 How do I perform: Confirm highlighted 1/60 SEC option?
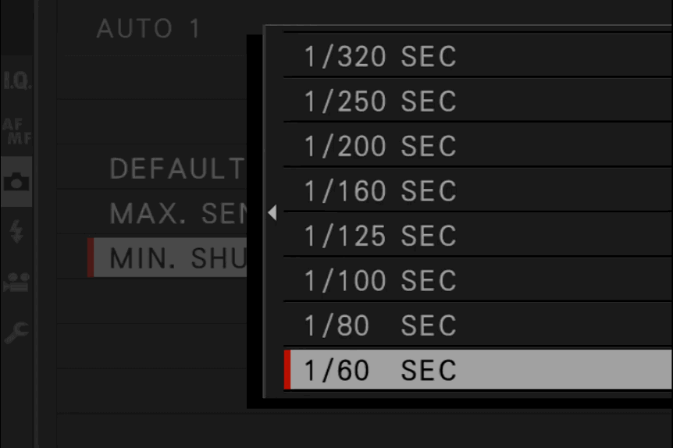pyautogui.click(x=478, y=370)
